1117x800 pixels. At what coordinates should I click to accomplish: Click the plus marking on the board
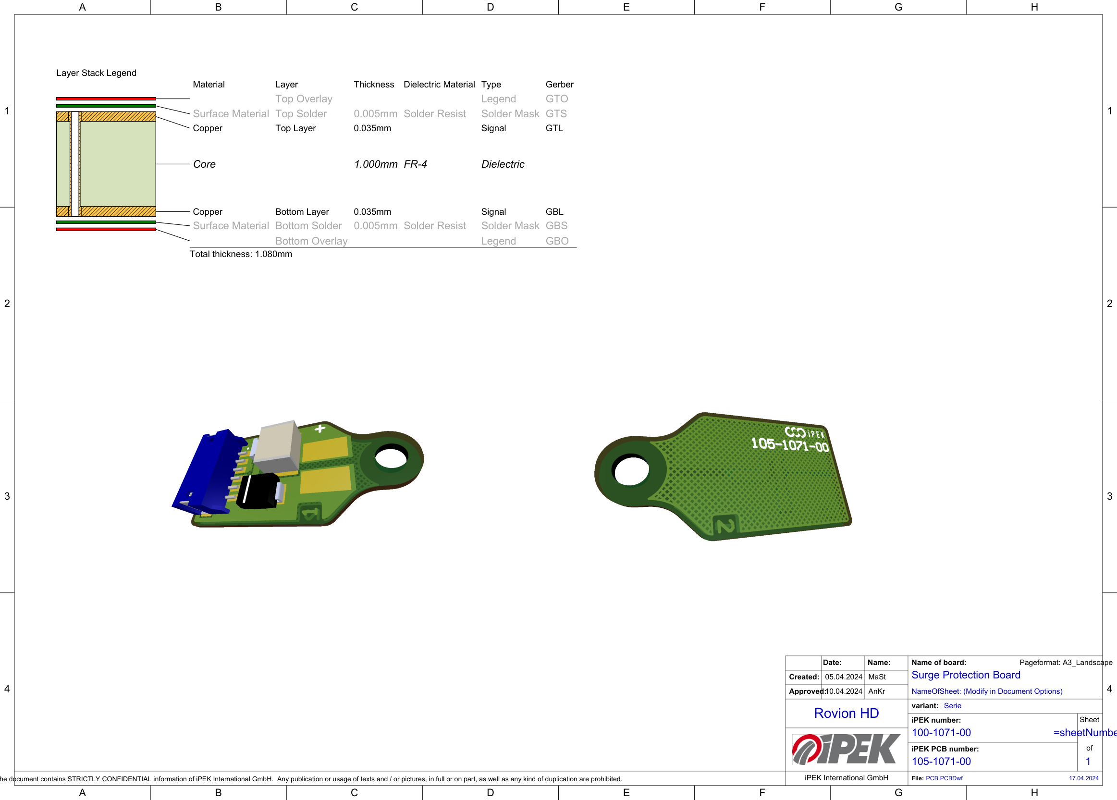(x=320, y=429)
